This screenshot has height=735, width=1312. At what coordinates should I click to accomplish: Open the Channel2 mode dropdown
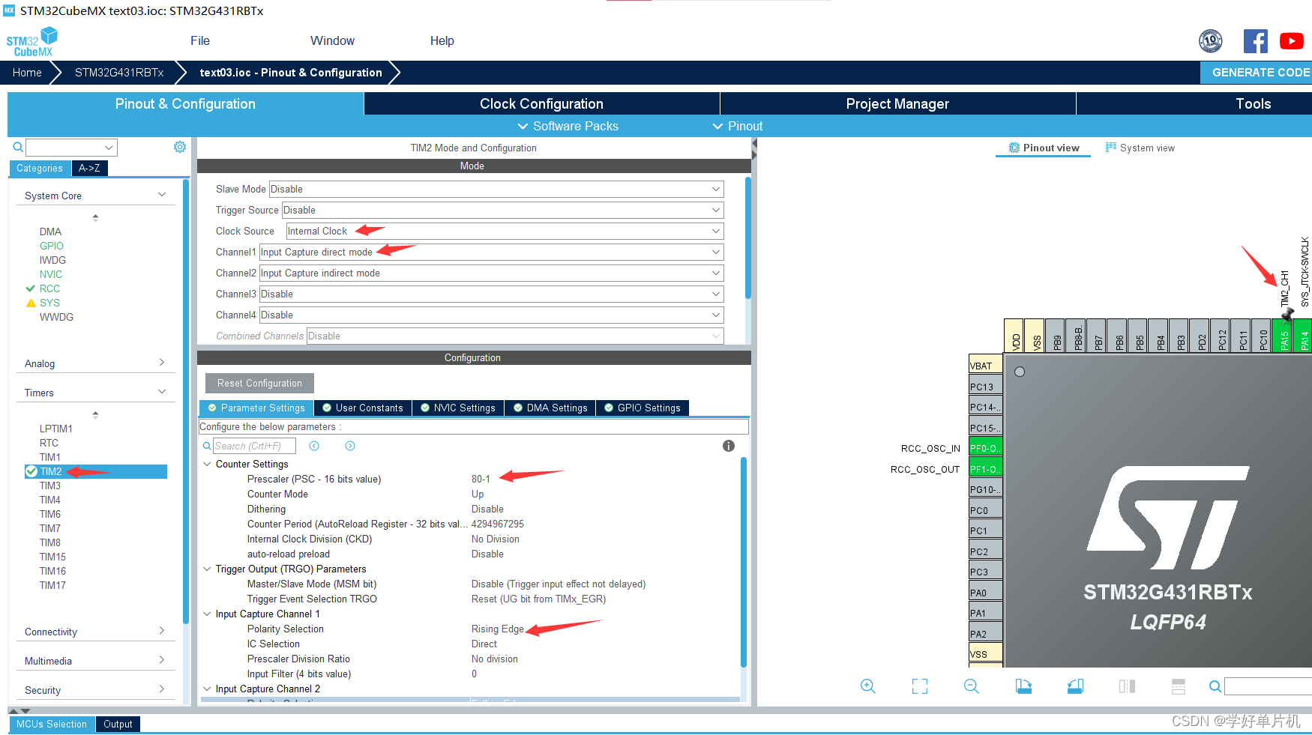click(491, 273)
